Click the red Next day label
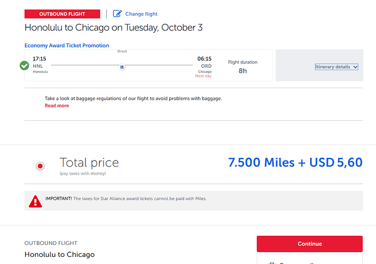 (x=203, y=76)
